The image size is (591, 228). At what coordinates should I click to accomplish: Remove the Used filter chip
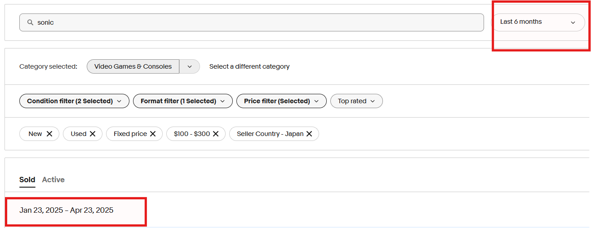(93, 134)
